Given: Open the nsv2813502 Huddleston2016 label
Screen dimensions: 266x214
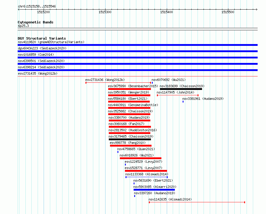Looking at the screenshot, I should pos(133,130).
